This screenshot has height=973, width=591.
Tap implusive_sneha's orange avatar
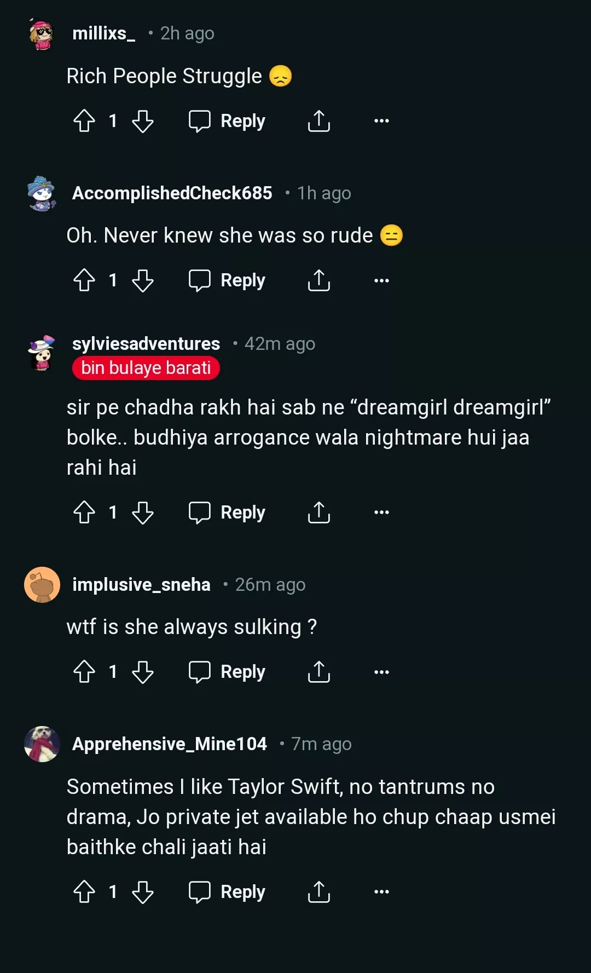click(42, 585)
